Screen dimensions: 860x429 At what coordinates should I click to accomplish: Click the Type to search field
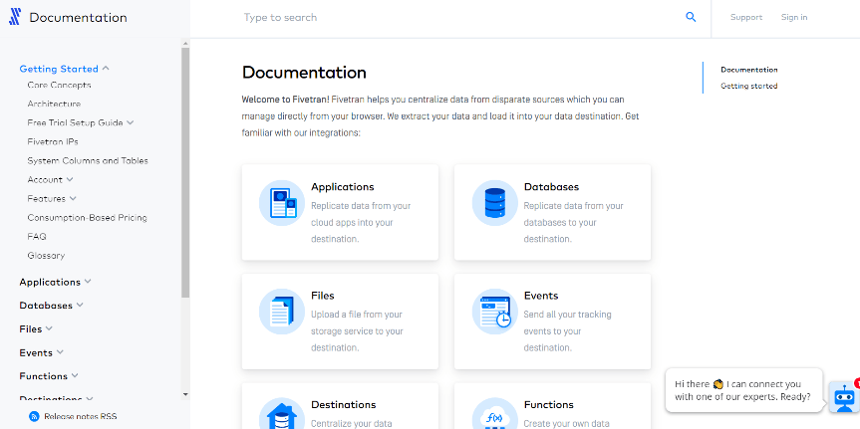click(460, 18)
